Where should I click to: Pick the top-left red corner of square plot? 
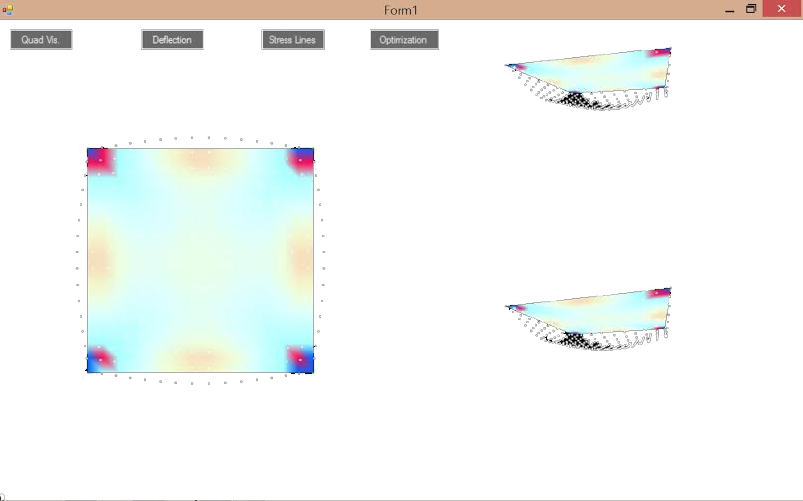[101, 161]
